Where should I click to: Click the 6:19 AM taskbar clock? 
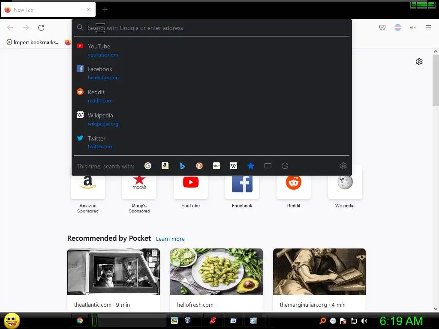[401, 321]
